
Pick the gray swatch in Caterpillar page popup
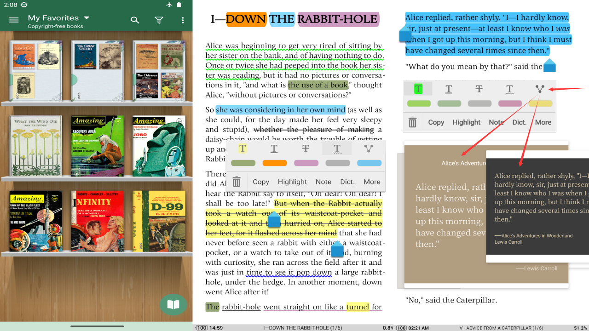coord(479,103)
